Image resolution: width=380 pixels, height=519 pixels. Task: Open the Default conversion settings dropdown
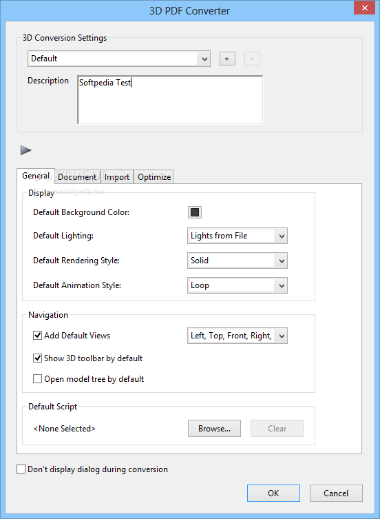(x=119, y=59)
